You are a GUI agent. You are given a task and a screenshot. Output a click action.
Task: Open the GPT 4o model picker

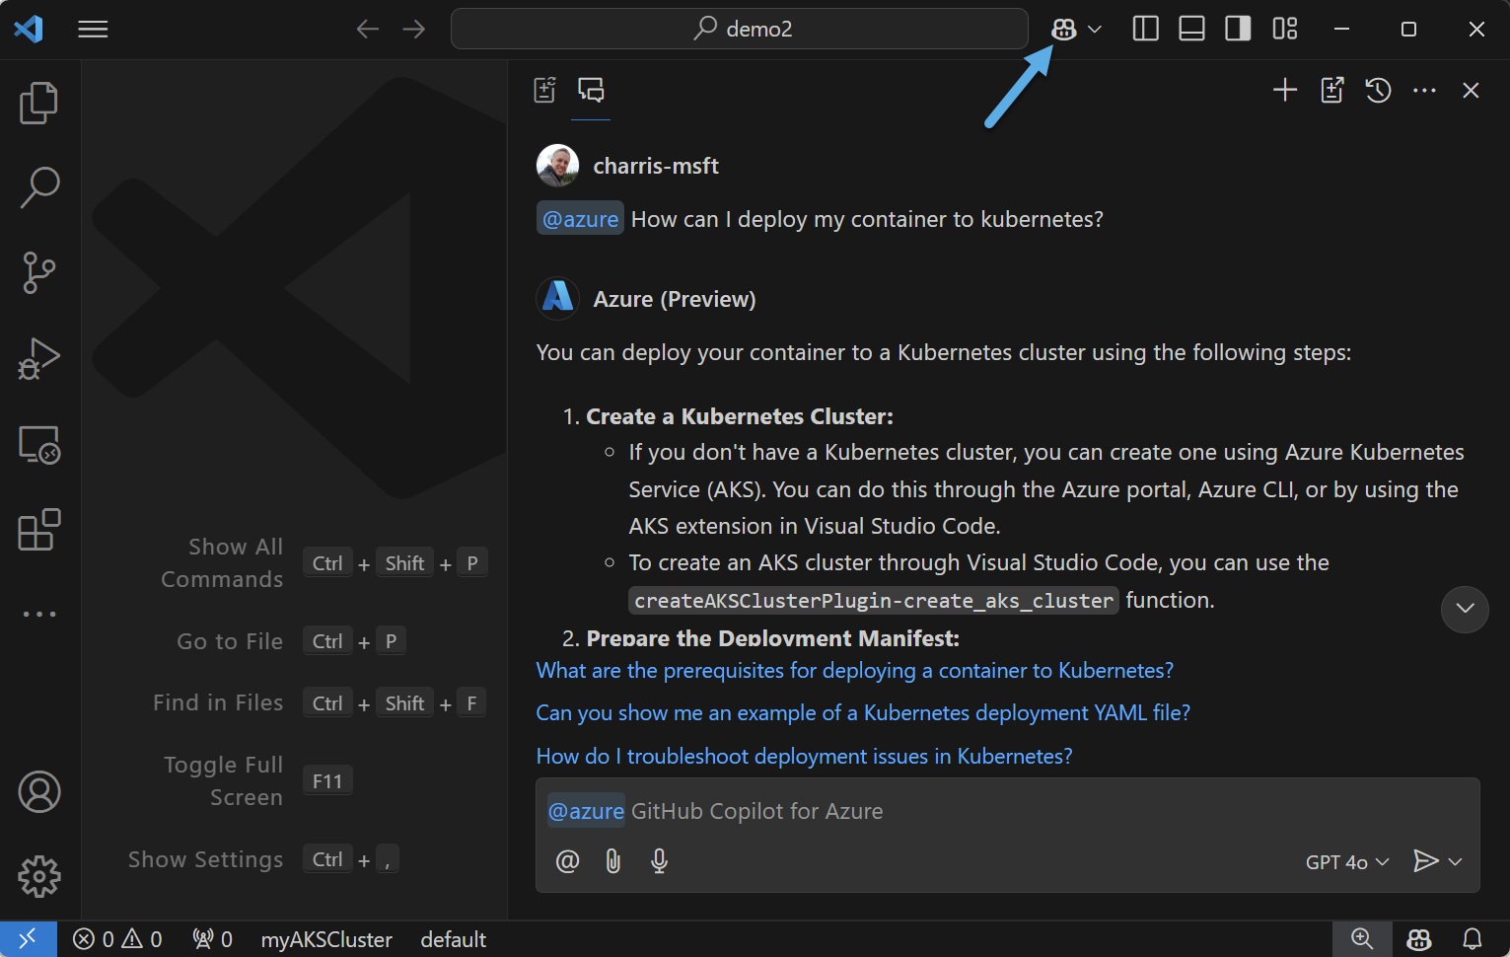pos(1345,861)
